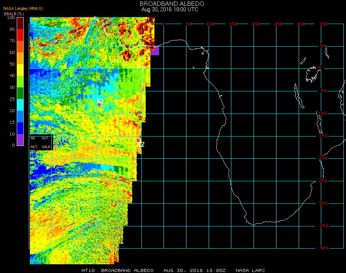
Task: Click the 'NASA Langley (M04.0)' label
Action: (23, 8)
